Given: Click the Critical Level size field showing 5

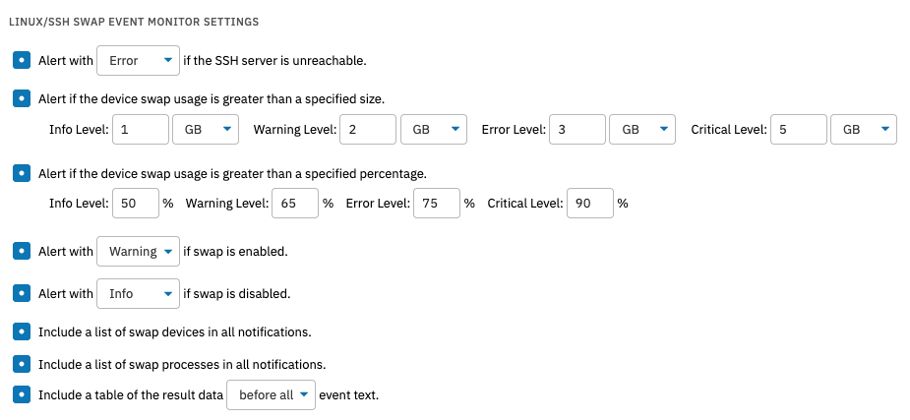Looking at the screenshot, I should click(x=799, y=130).
